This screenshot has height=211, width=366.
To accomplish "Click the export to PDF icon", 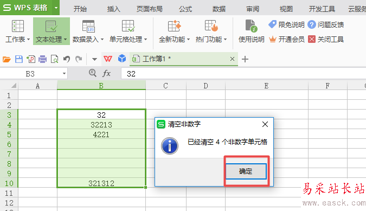I will pos(31,59).
